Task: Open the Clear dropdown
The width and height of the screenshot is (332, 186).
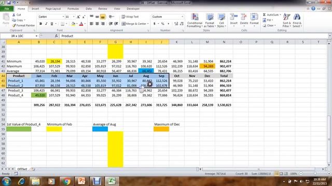Action: (269, 25)
